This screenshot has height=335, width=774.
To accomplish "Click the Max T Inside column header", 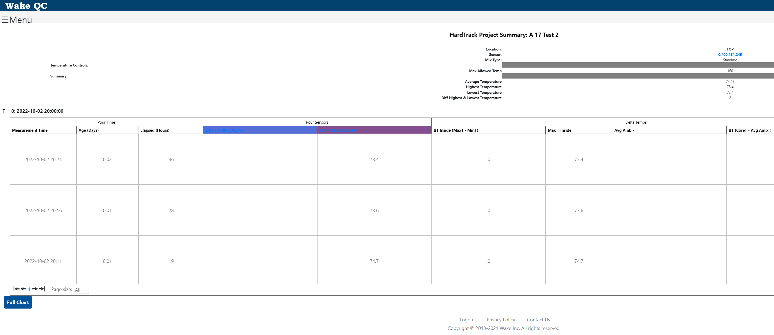I will click(x=559, y=130).
